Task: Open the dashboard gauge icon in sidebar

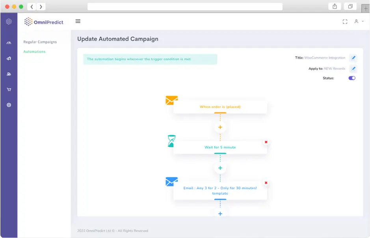Action: (x=9, y=43)
